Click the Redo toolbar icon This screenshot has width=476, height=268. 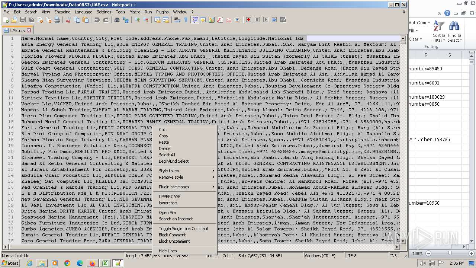[x=106, y=20]
